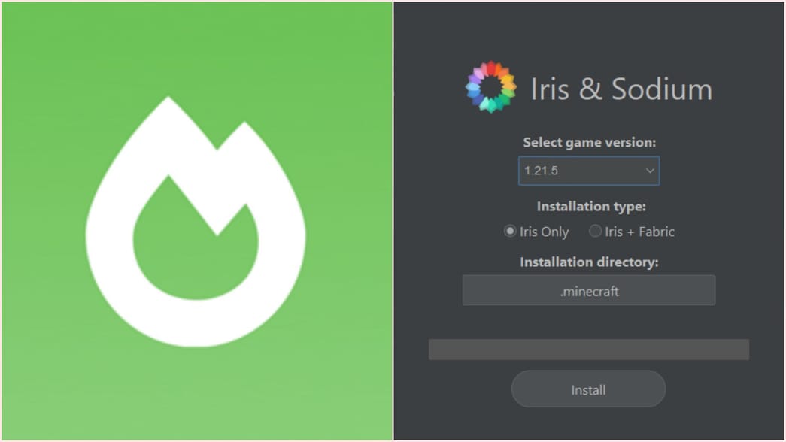786x442 pixels.
Task: Click the Iris color wheel logo
Action: (x=490, y=88)
